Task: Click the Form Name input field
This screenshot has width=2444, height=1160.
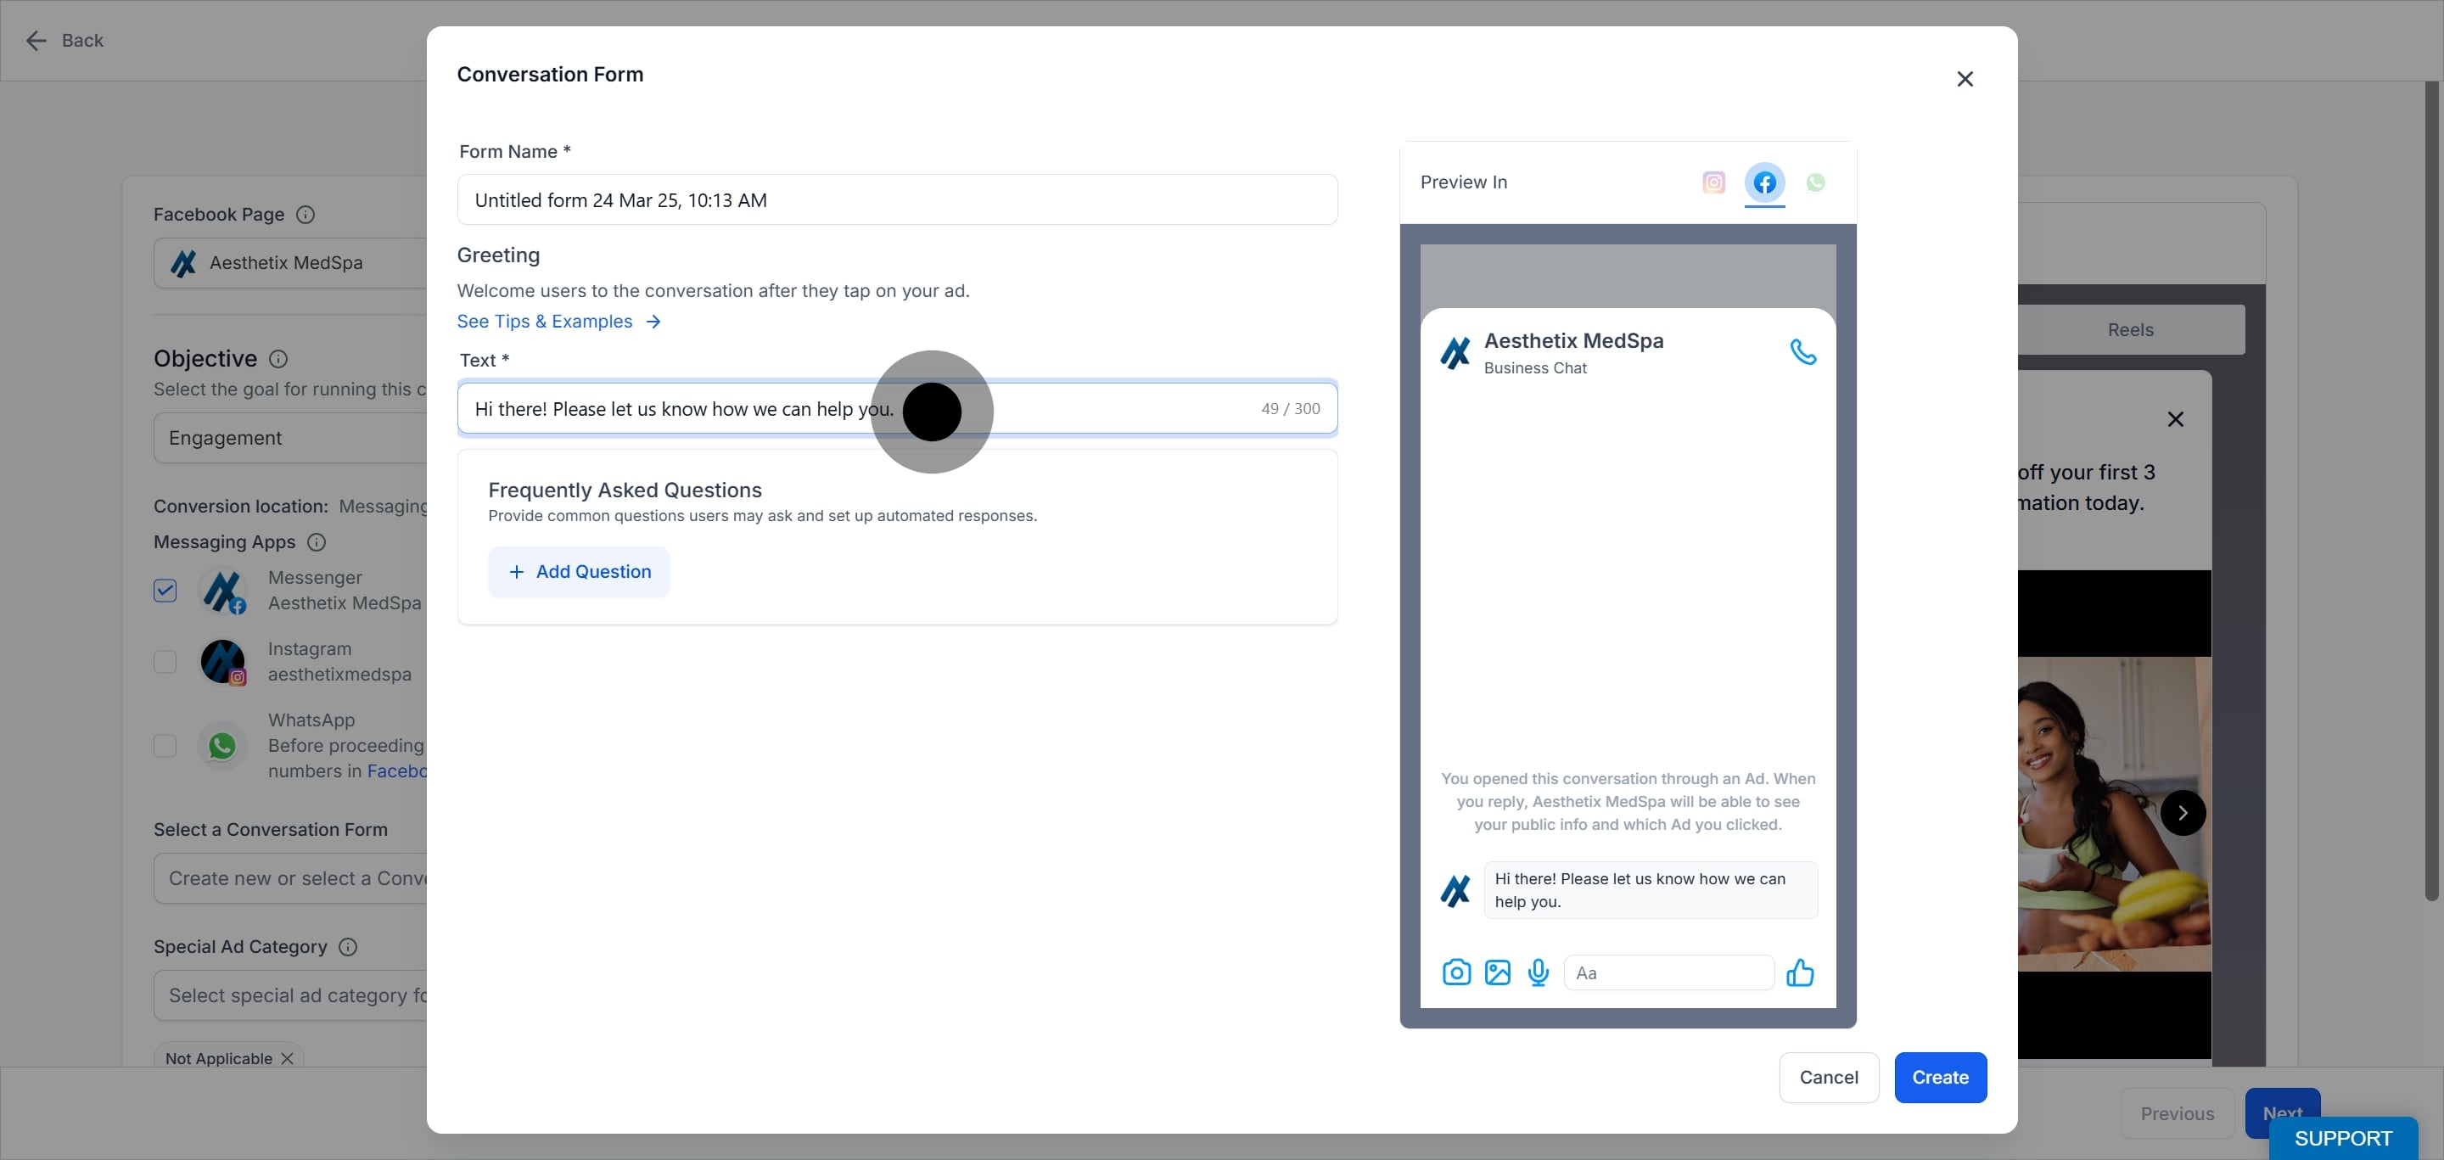Action: pos(897,199)
